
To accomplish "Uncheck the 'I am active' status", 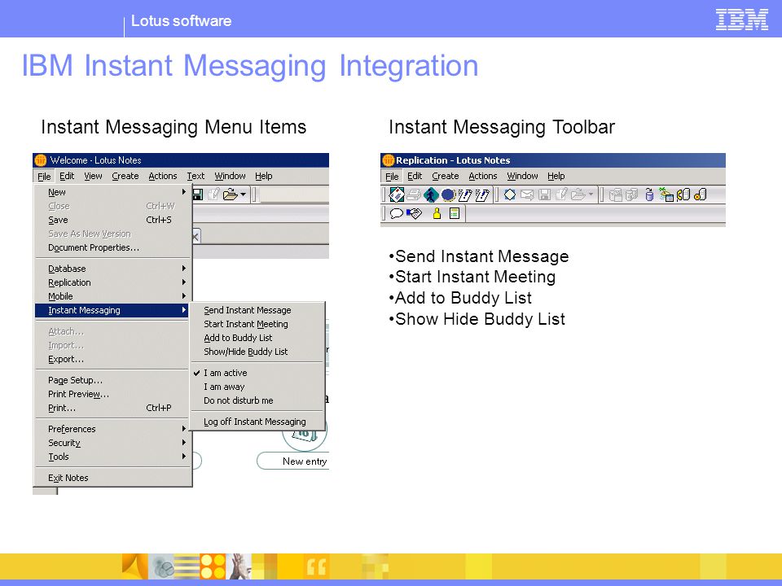I will click(225, 373).
